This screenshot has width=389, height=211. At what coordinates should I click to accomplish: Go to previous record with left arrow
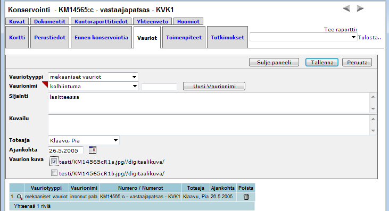(346, 9)
